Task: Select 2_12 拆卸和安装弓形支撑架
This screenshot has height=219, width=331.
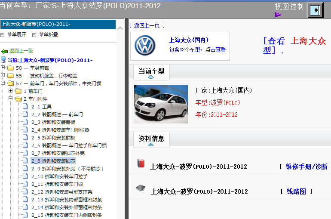Action: point(62,192)
